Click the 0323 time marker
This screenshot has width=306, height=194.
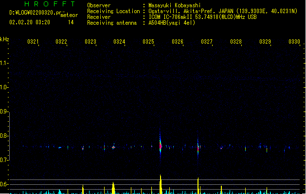coord(90,42)
